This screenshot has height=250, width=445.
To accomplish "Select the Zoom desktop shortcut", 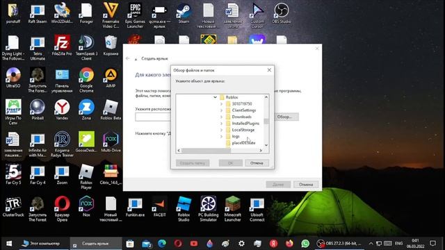I will click(62, 174).
